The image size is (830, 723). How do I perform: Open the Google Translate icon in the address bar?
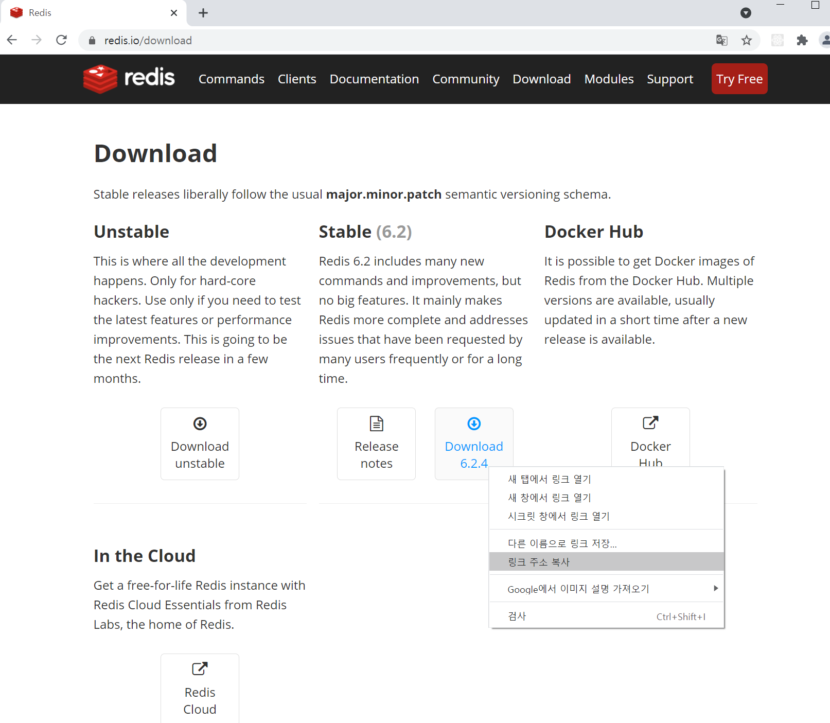[x=722, y=40]
